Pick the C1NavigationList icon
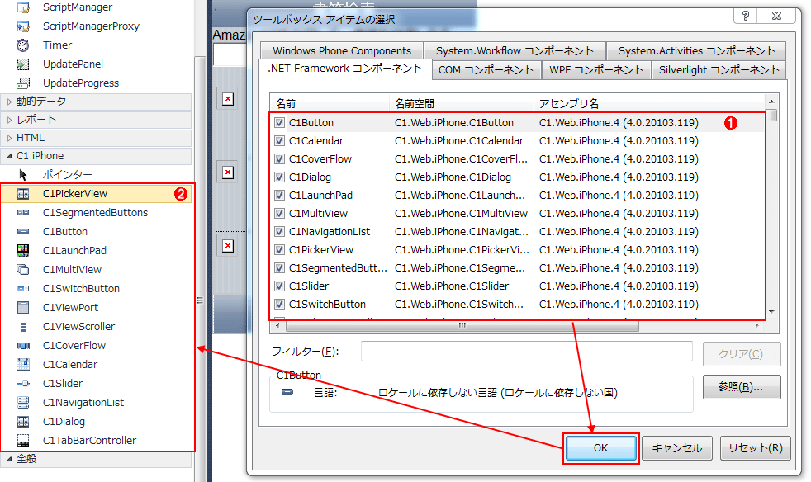811x482 pixels. point(23,403)
